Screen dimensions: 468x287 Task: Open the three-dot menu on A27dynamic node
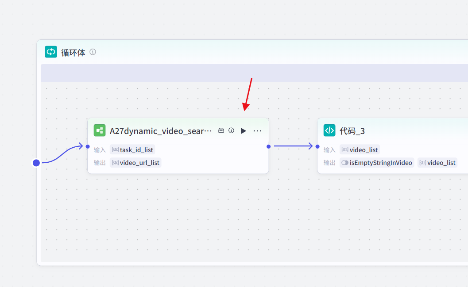tap(257, 131)
